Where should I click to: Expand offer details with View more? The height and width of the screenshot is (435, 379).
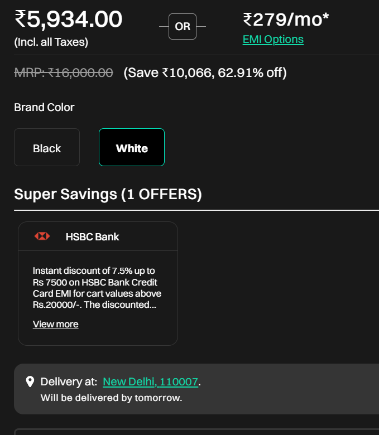(x=55, y=324)
